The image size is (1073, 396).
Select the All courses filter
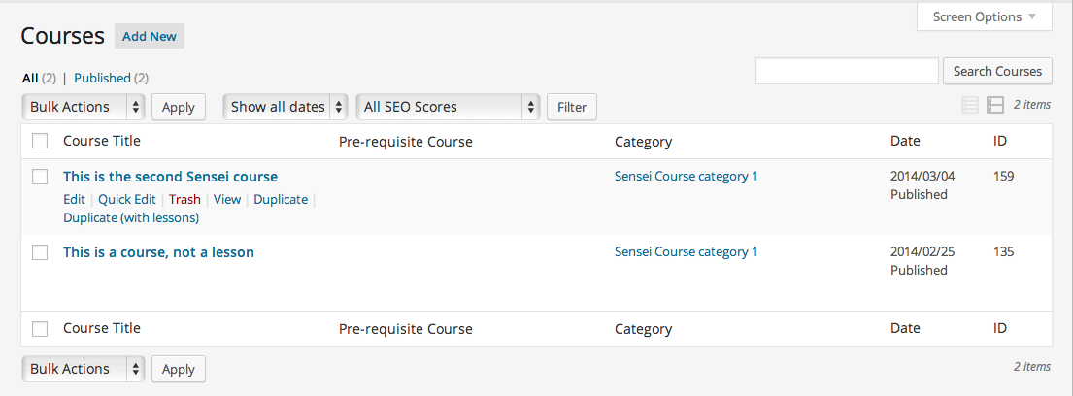(x=30, y=78)
